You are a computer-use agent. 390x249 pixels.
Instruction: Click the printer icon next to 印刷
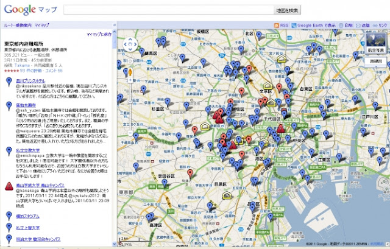[341, 26]
